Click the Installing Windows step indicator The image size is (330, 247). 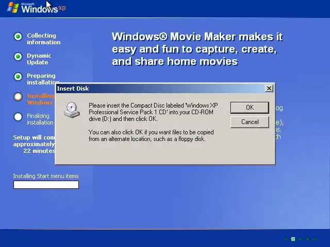pyautogui.click(x=18, y=97)
